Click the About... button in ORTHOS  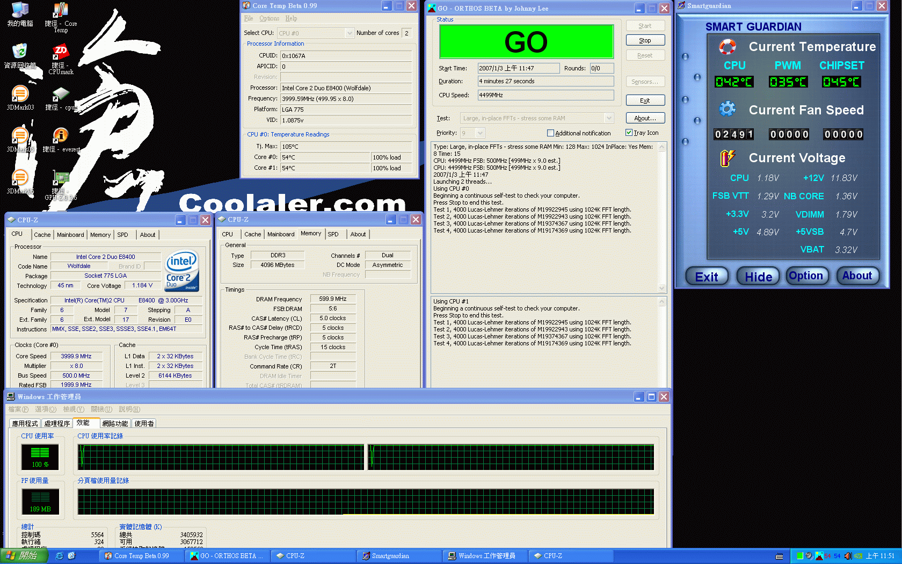coord(645,118)
